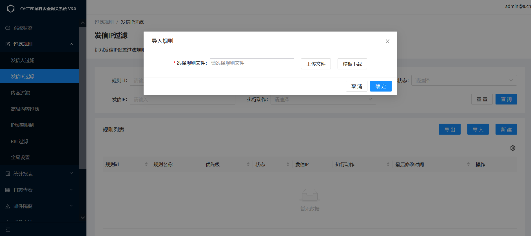Screen dimensions: 531x236
Task: Click the sidebar collapse icon at bottom left
Action: [x=8, y=230]
